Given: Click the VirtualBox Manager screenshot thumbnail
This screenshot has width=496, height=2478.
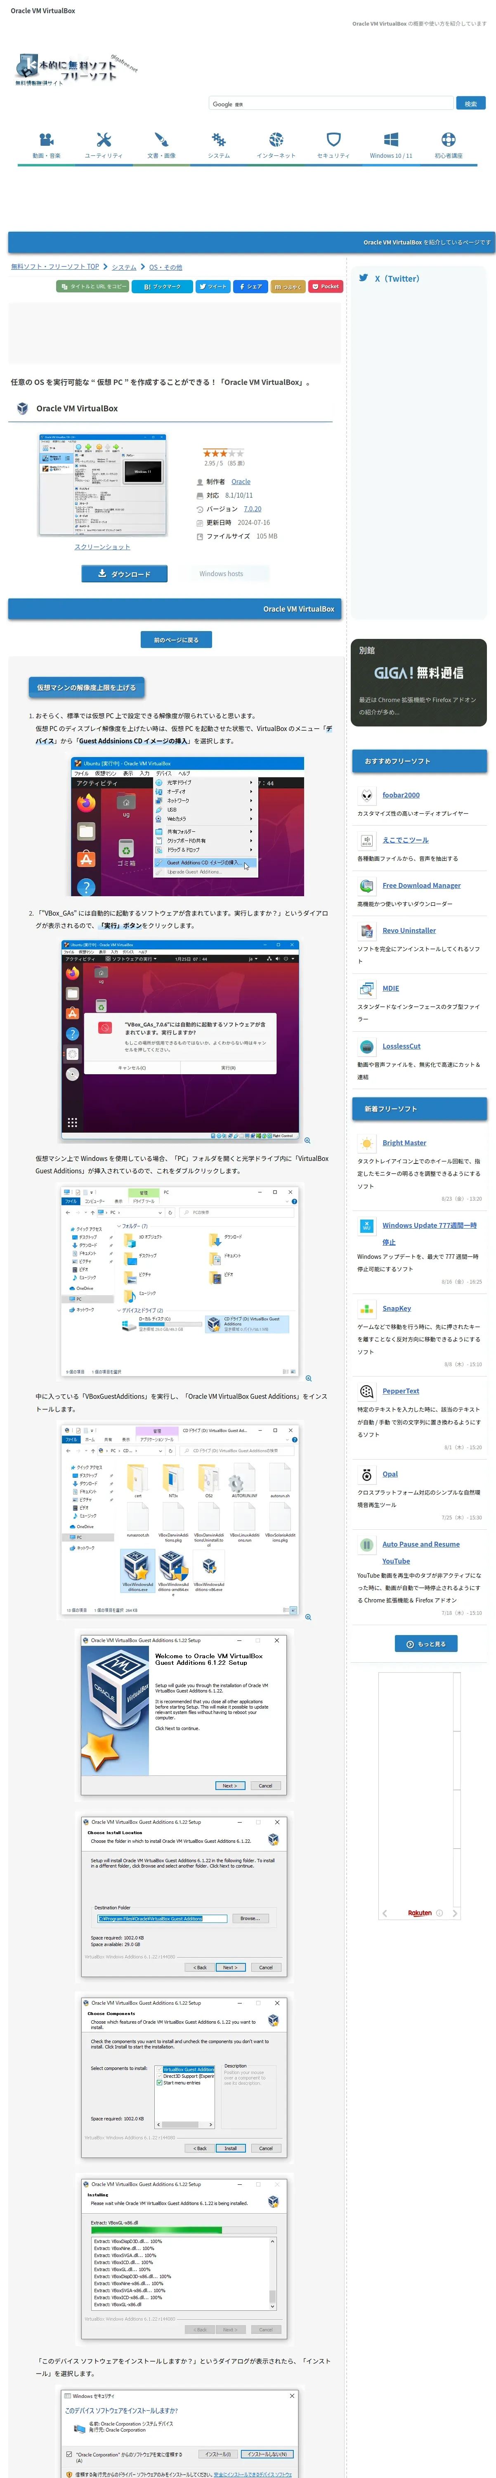Looking at the screenshot, I should pyautogui.click(x=102, y=485).
